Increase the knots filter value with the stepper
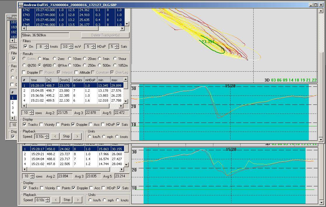Screen dimensions: 326x207 click(x=47, y=45)
